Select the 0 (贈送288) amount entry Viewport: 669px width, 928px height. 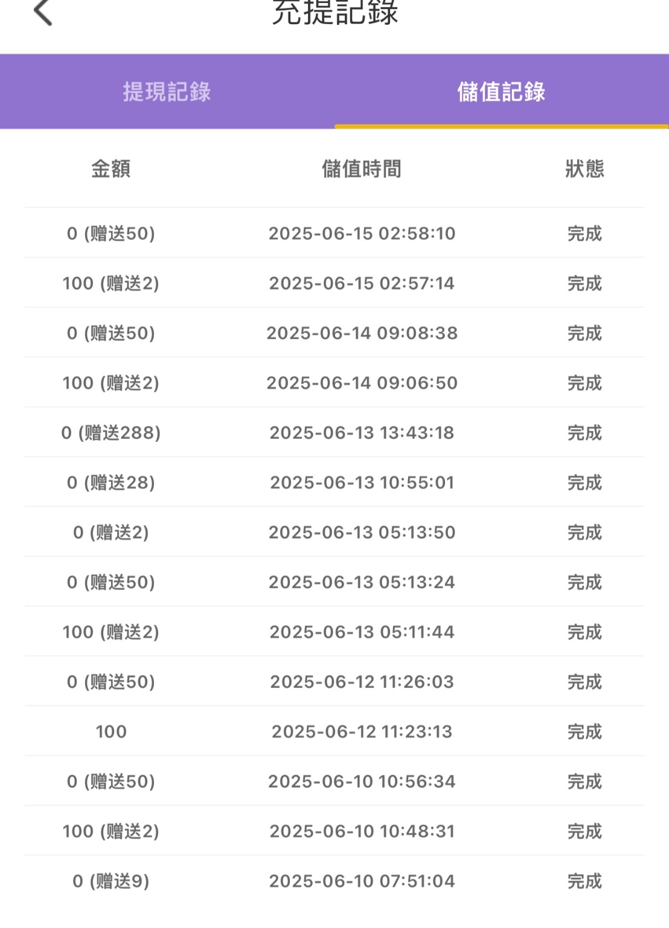tap(111, 433)
